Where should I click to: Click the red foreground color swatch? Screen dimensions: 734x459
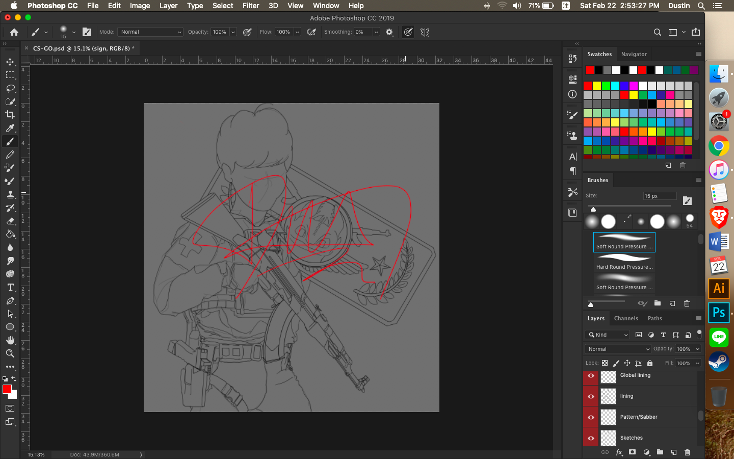pos(7,389)
